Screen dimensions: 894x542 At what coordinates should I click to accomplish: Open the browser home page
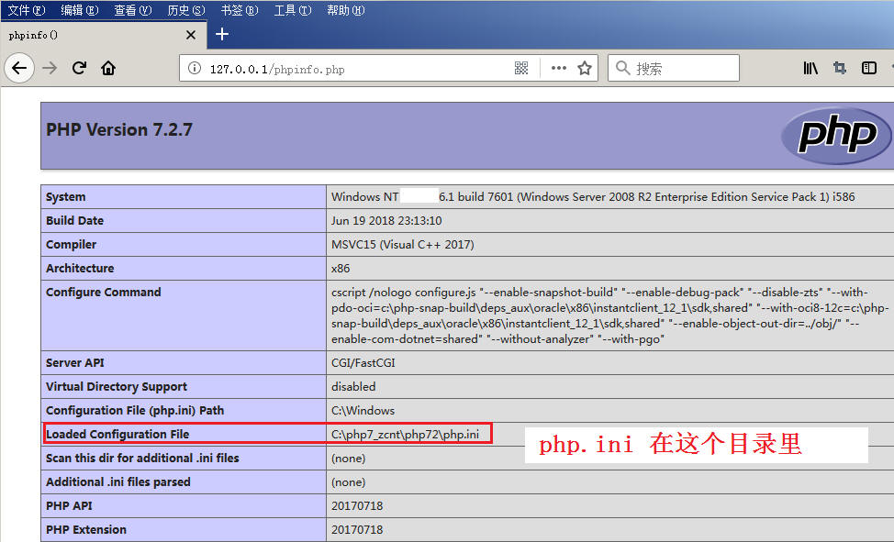click(108, 69)
